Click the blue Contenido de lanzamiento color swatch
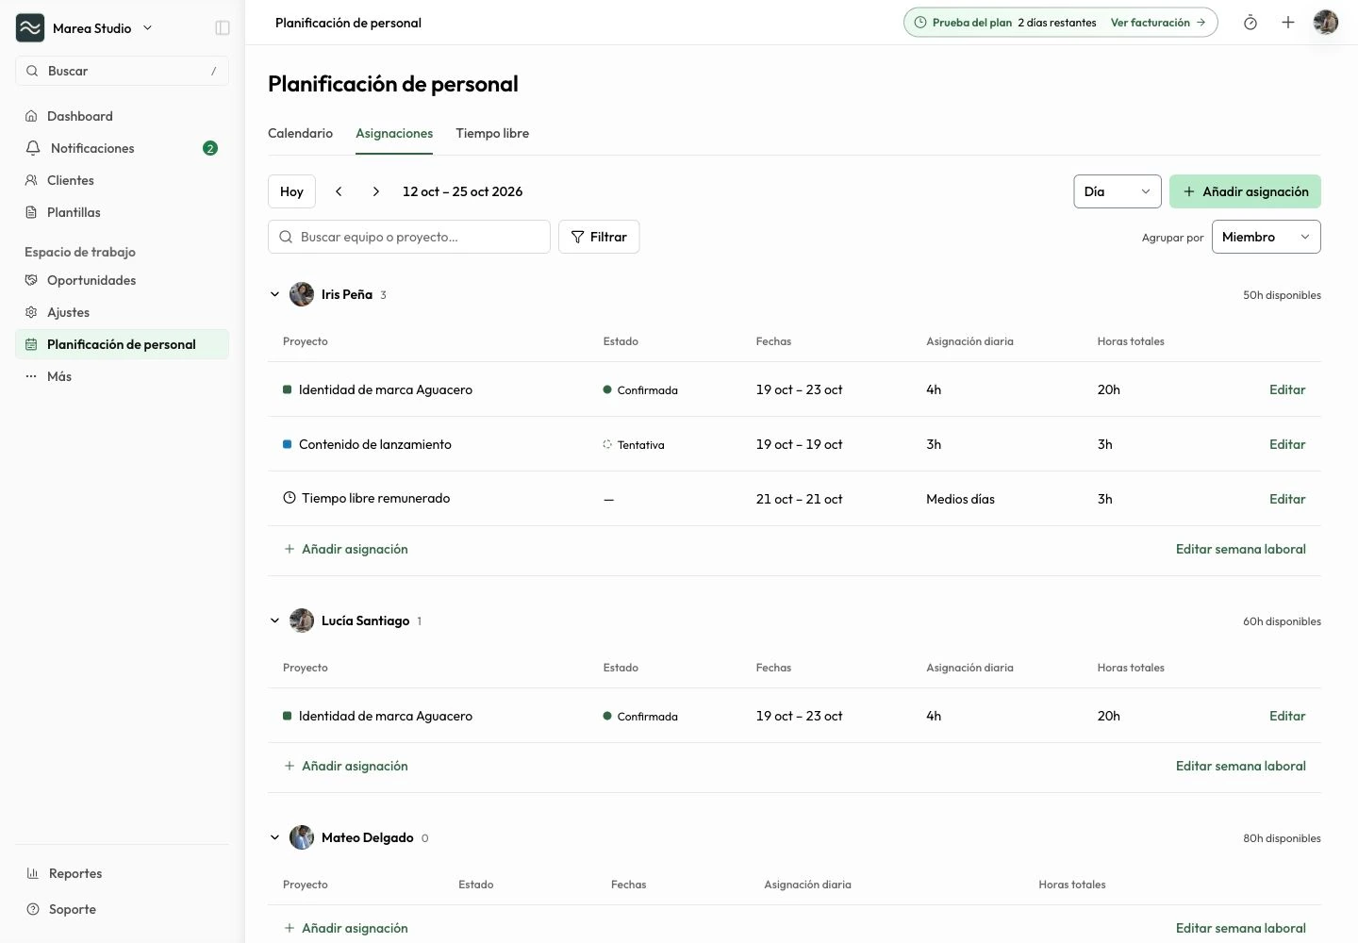Screen dimensions: 1358x943 coord(287,444)
